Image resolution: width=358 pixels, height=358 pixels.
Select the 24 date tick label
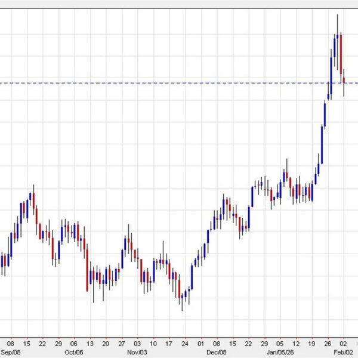point(185,344)
